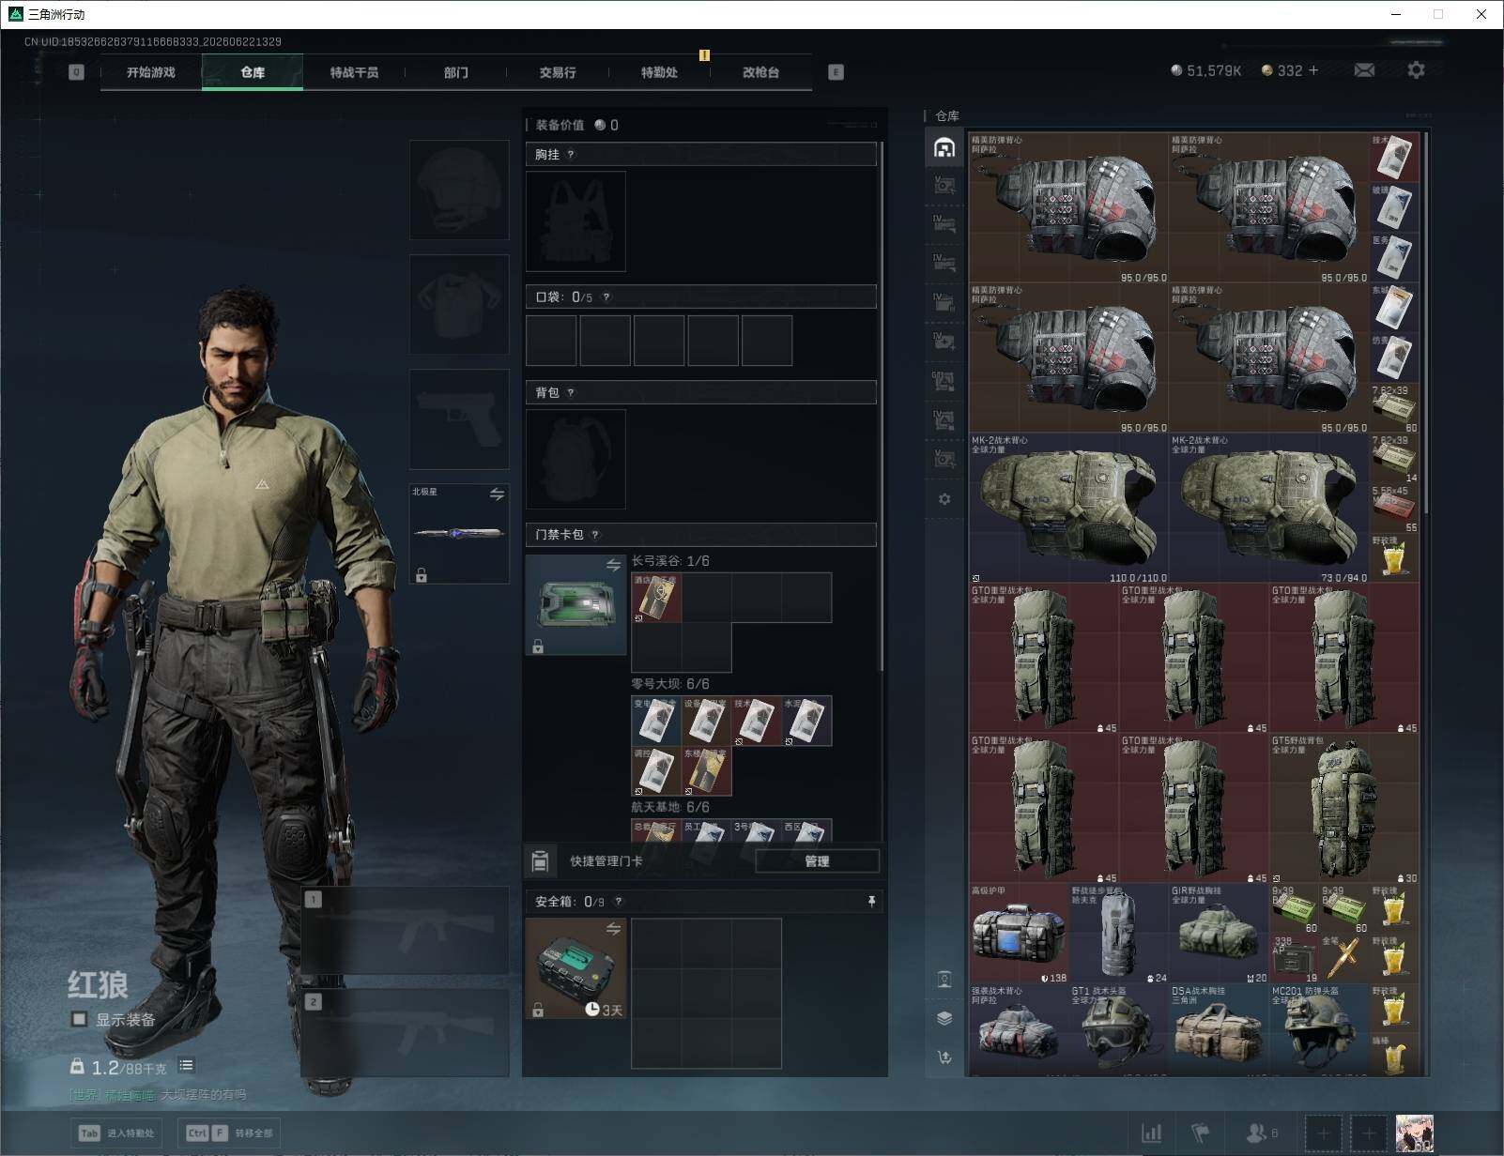Select the empty body armor slot
This screenshot has height=1156, width=1504.
[x=459, y=304]
